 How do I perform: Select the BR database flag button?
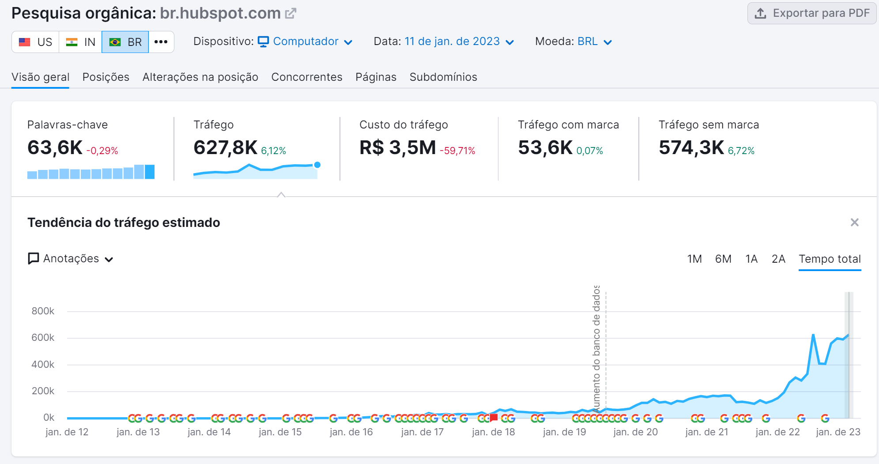[125, 42]
